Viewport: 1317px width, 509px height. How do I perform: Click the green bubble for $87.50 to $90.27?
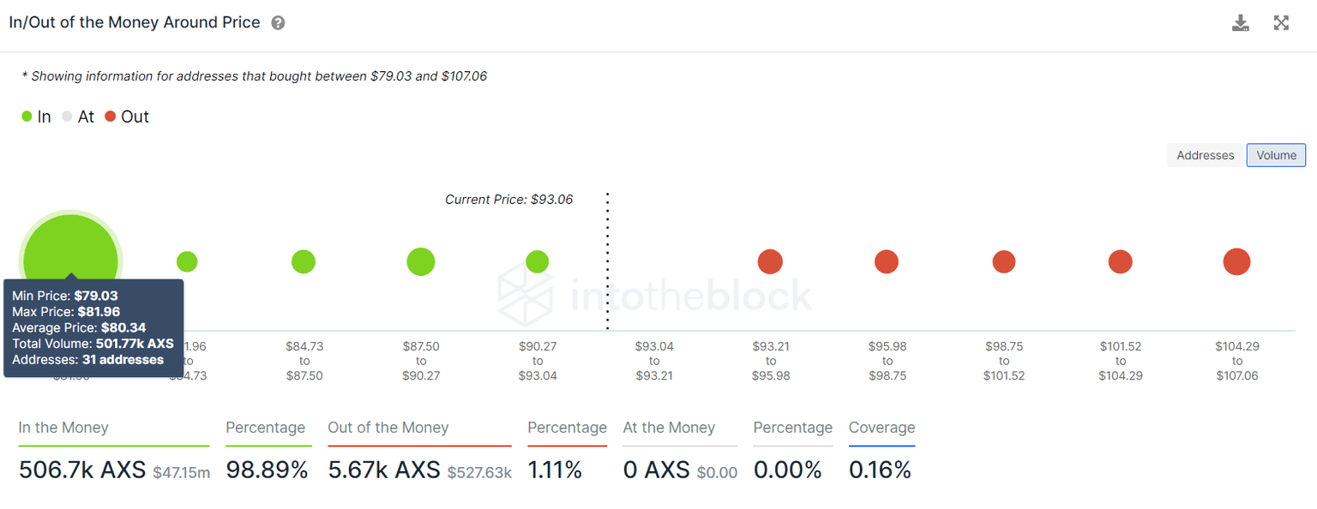click(x=421, y=261)
